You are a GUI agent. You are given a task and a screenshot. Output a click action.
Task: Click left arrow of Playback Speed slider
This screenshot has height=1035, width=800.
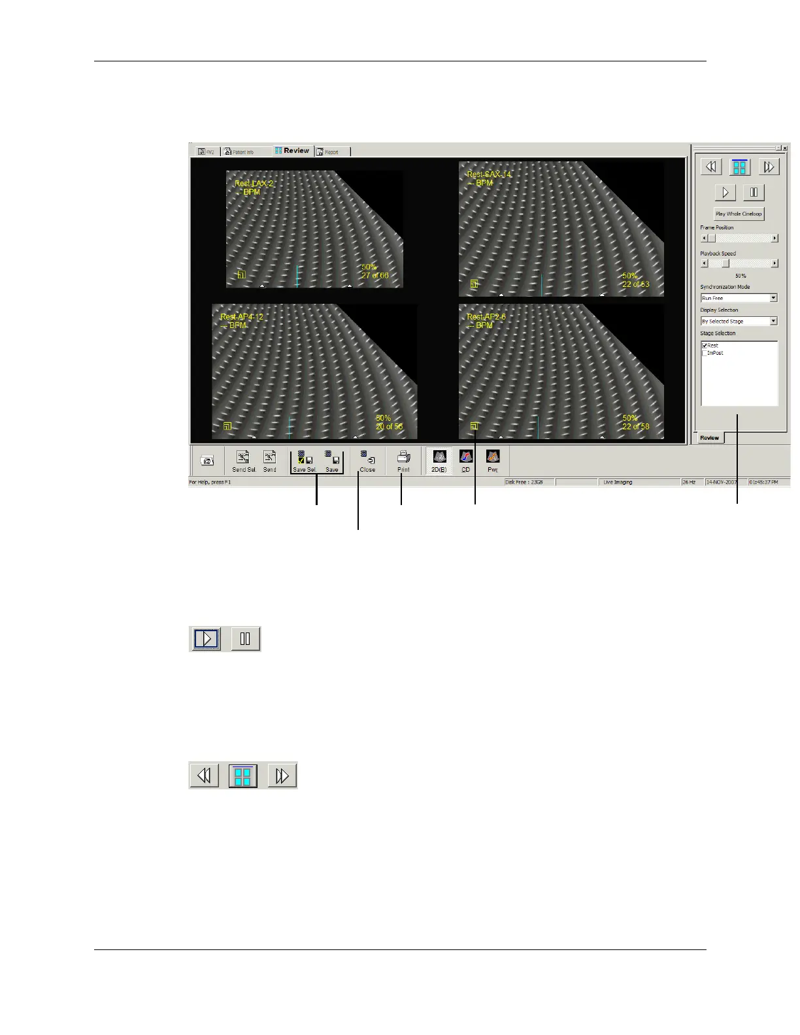(704, 263)
